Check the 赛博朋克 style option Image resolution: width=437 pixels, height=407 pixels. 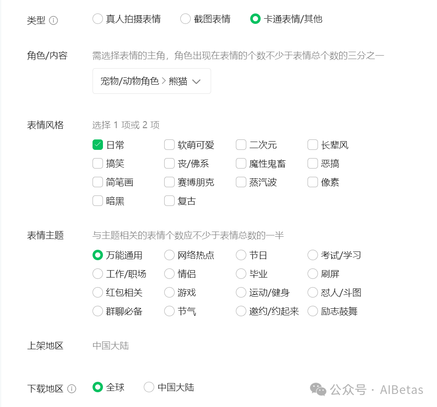tap(169, 182)
